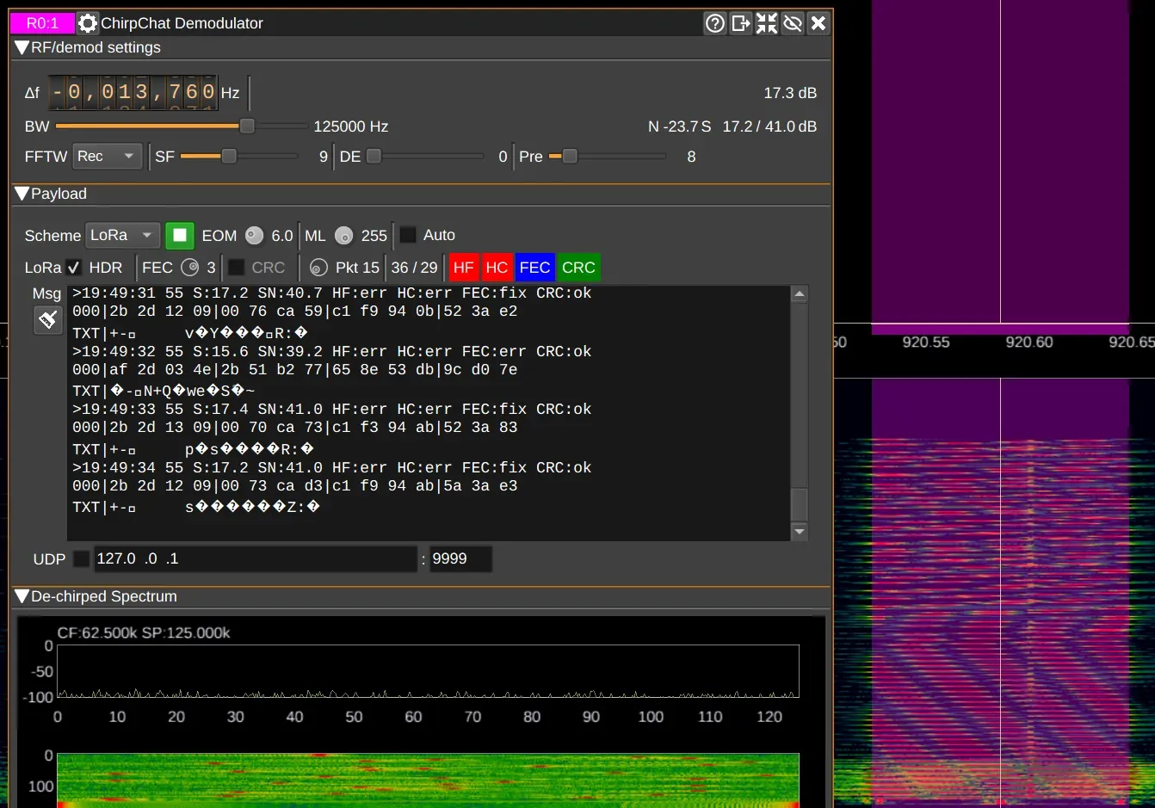Click the purple channel marker on waterfall
The width and height of the screenshot is (1155, 808).
pos(1000,594)
